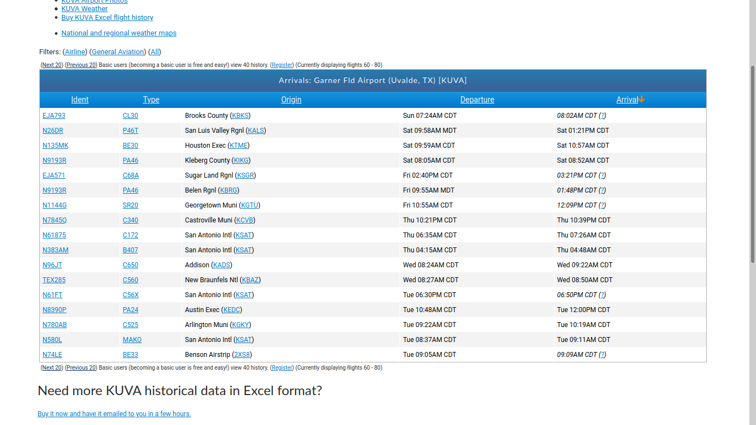Open flight N780AB
Screen dimensions: 756x425
[55, 325]
